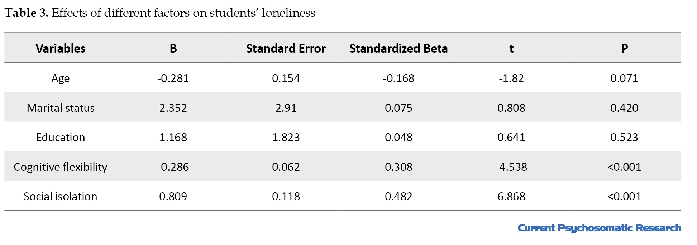Click Education standard error 1.823

click(x=286, y=137)
